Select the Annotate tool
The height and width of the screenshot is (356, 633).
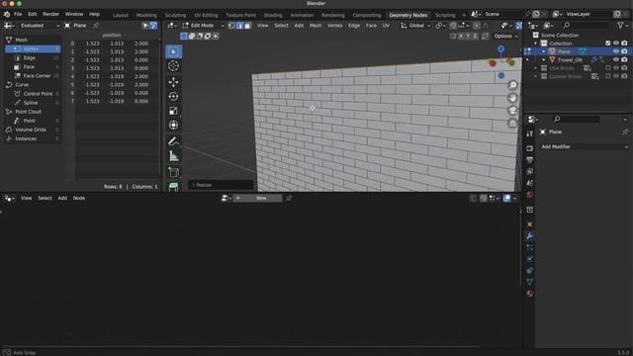coord(174,141)
